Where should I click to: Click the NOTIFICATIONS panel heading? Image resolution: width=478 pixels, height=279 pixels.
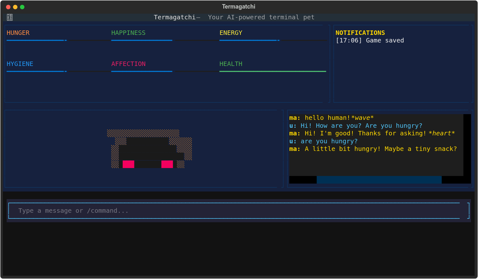(x=360, y=33)
